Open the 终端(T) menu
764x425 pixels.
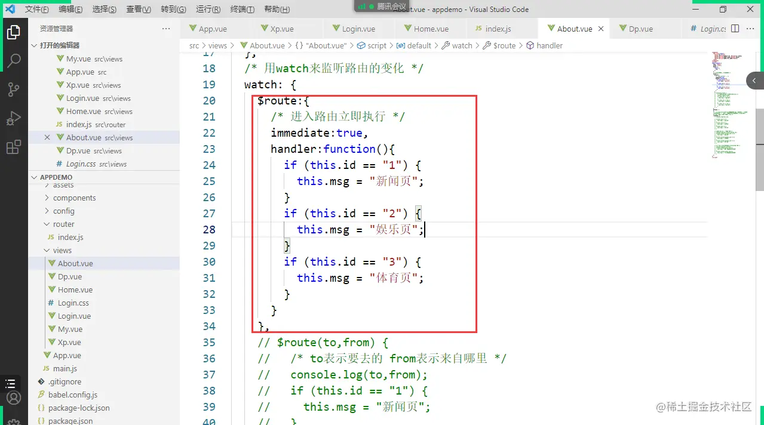[242, 10]
